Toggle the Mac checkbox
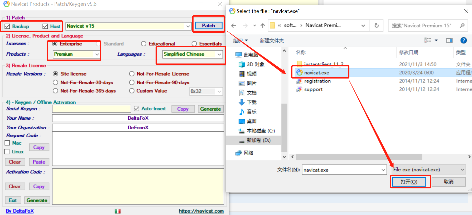This screenshot has width=472, height=215. pos(7,143)
